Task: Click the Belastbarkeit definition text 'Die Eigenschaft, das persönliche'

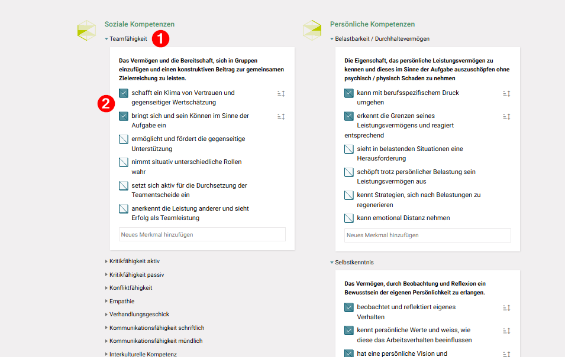Action: click(427, 70)
